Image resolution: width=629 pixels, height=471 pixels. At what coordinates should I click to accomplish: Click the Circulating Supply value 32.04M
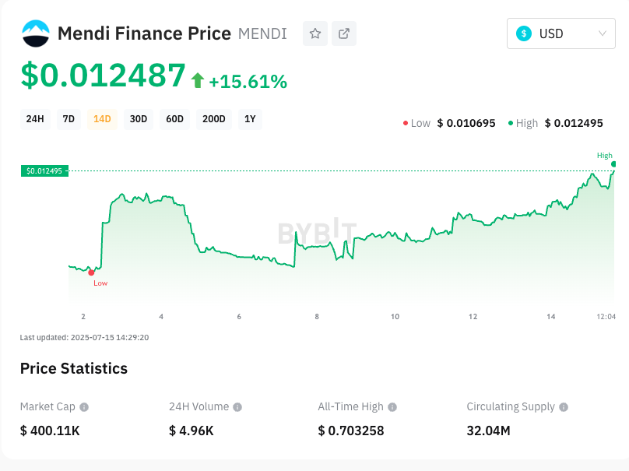(x=488, y=431)
